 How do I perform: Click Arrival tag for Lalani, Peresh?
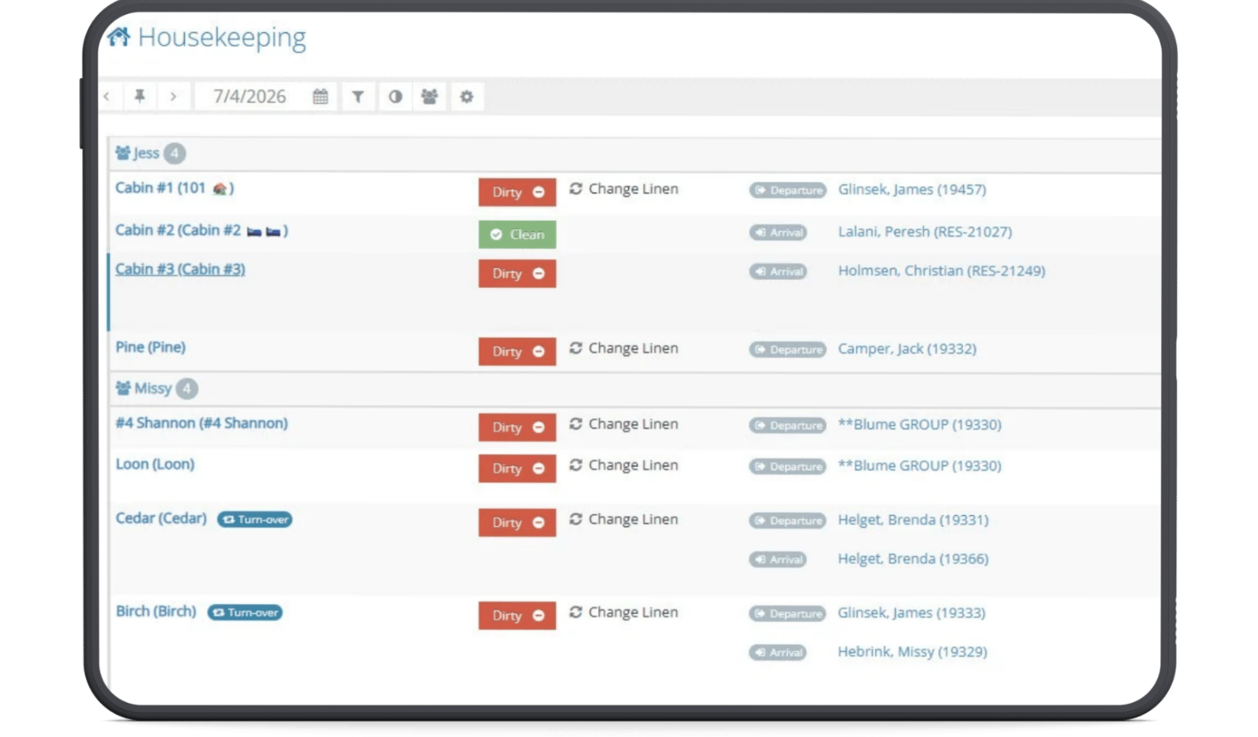tap(778, 232)
